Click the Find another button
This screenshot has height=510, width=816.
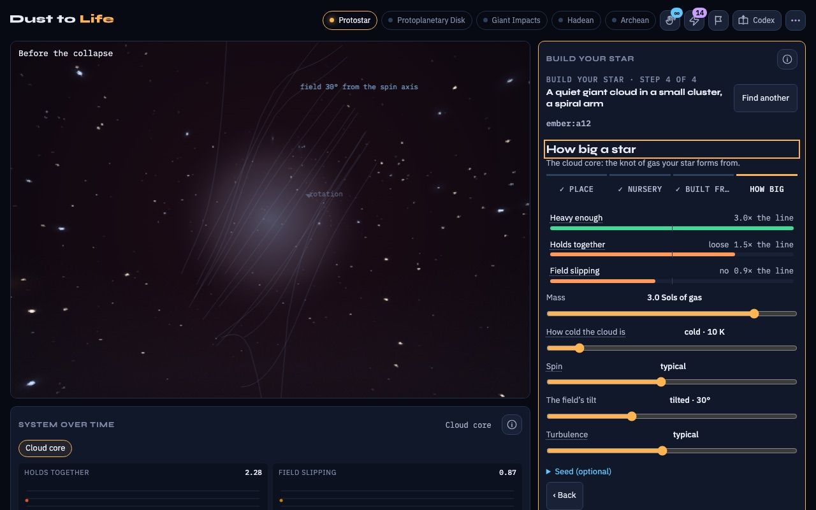[x=765, y=98]
